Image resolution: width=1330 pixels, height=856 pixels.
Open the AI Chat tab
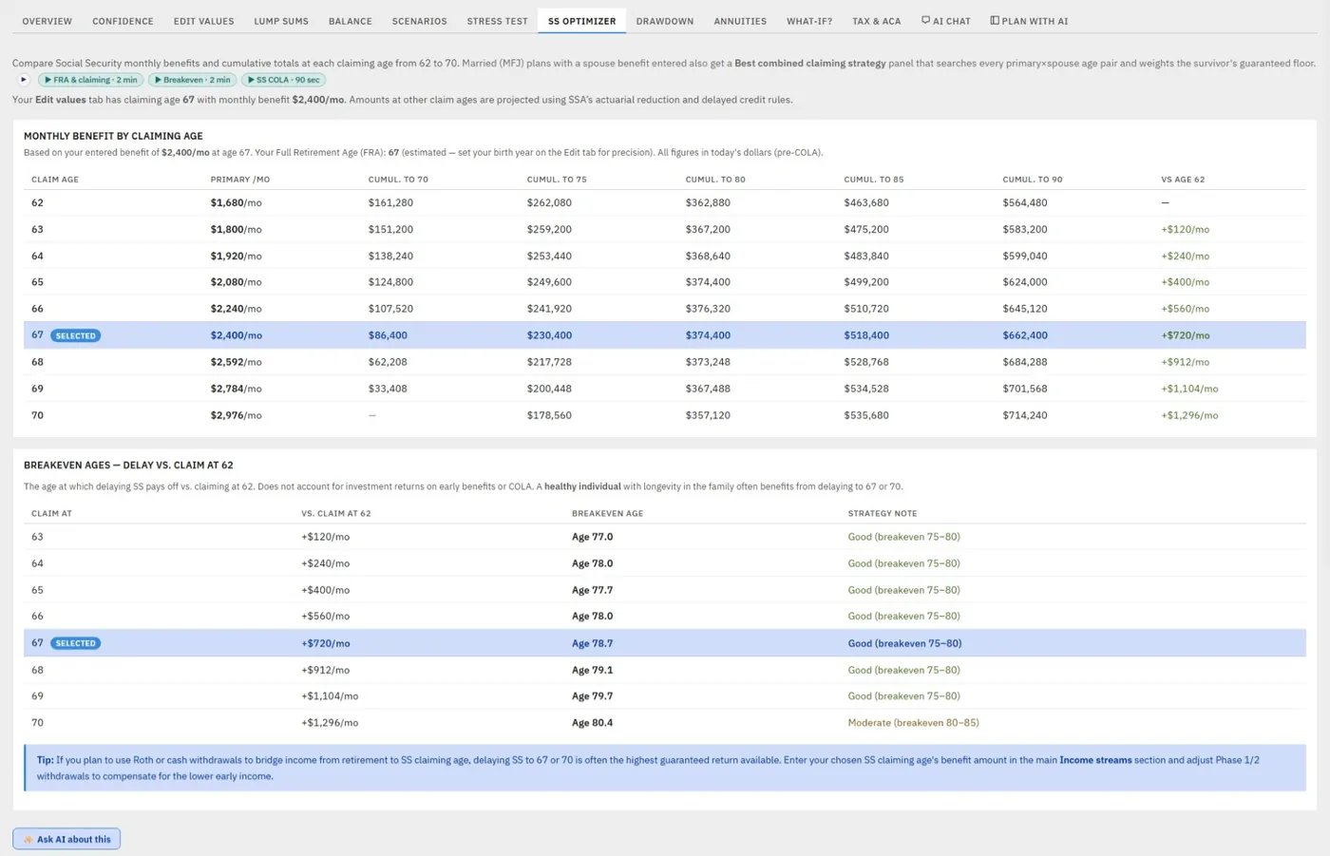(x=946, y=21)
